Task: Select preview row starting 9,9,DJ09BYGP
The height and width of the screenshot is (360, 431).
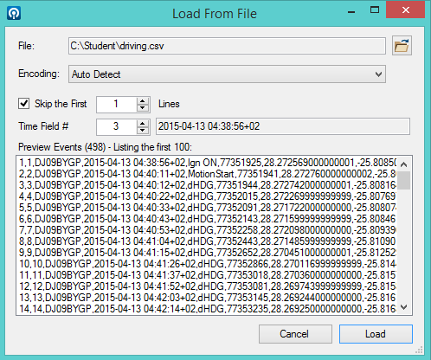Action: coord(208,253)
